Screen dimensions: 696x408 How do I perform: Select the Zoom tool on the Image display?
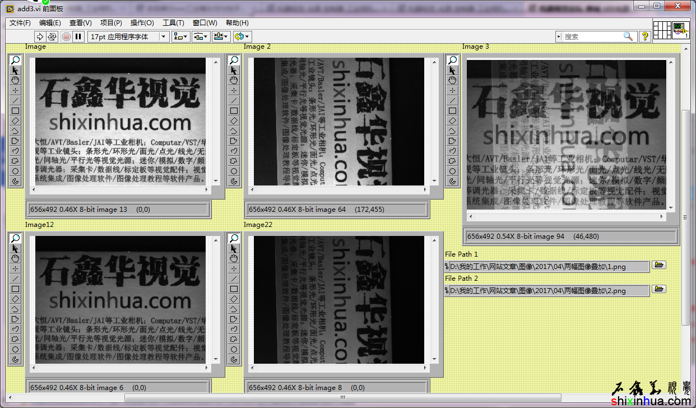point(16,61)
